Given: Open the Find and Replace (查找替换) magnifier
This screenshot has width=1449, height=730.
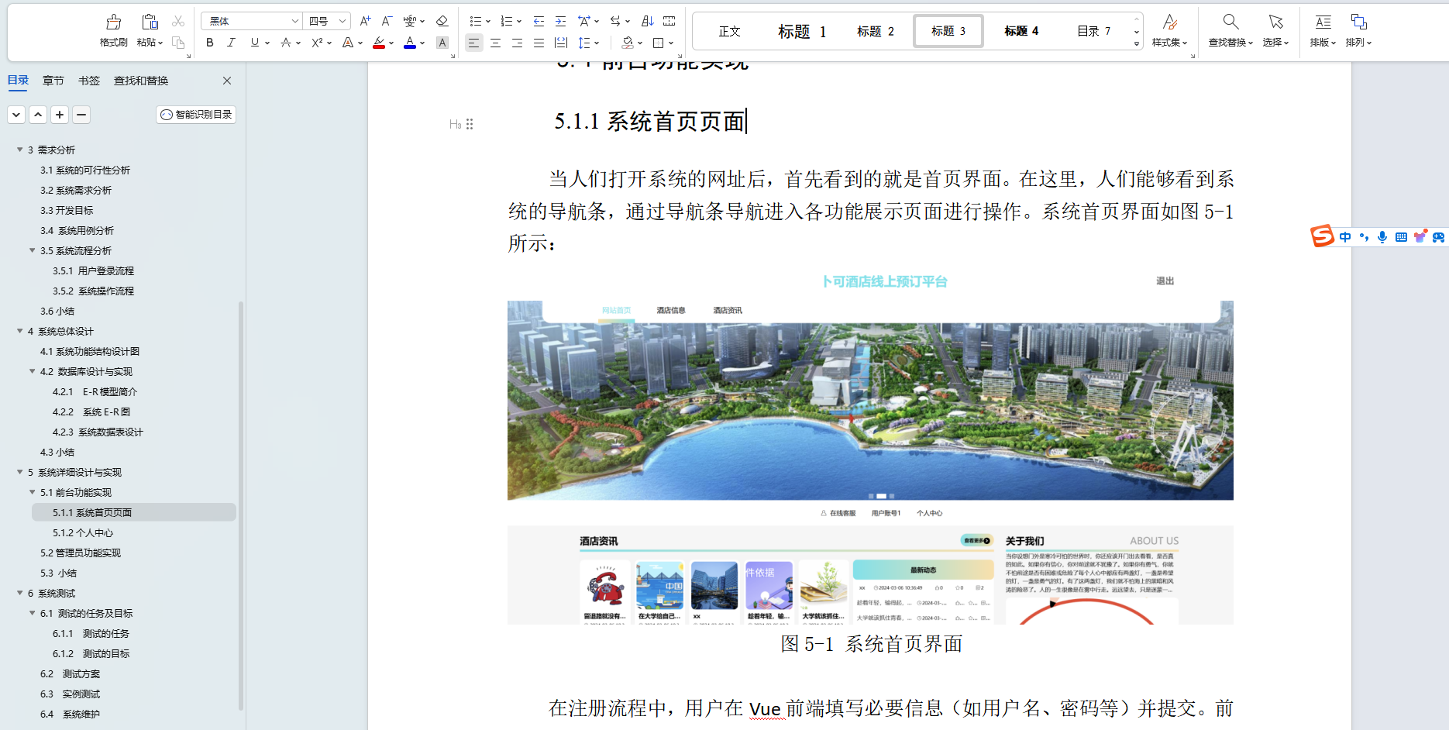Looking at the screenshot, I should [x=1230, y=30].
